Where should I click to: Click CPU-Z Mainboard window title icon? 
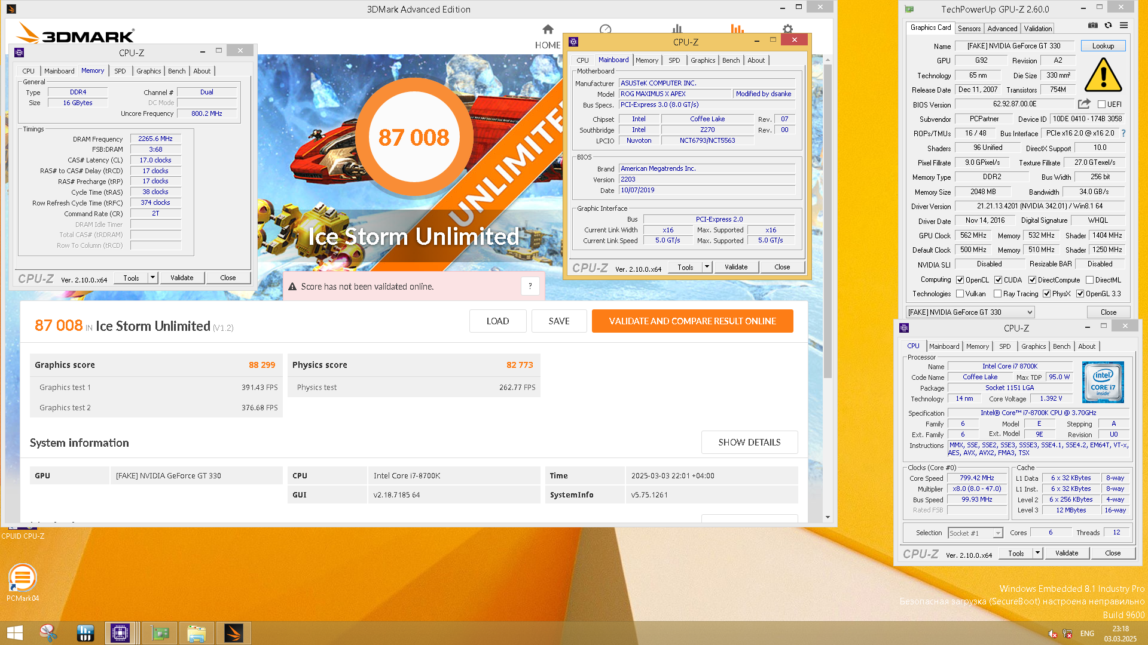573,42
